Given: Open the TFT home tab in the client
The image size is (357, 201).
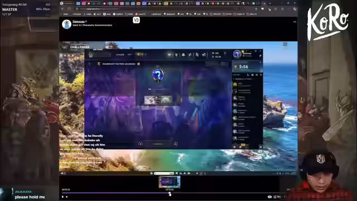Looking at the screenshot, I should (129, 55).
